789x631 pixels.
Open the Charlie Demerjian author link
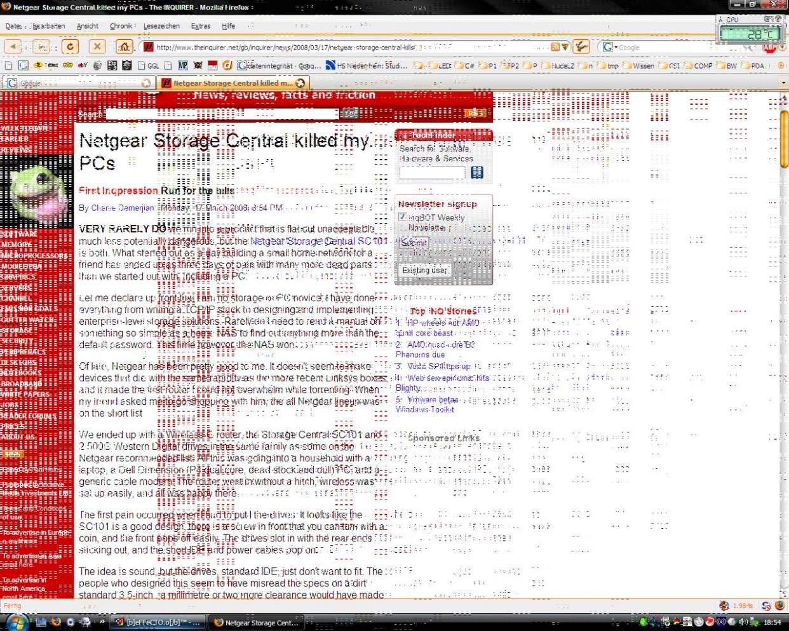(123, 208)
